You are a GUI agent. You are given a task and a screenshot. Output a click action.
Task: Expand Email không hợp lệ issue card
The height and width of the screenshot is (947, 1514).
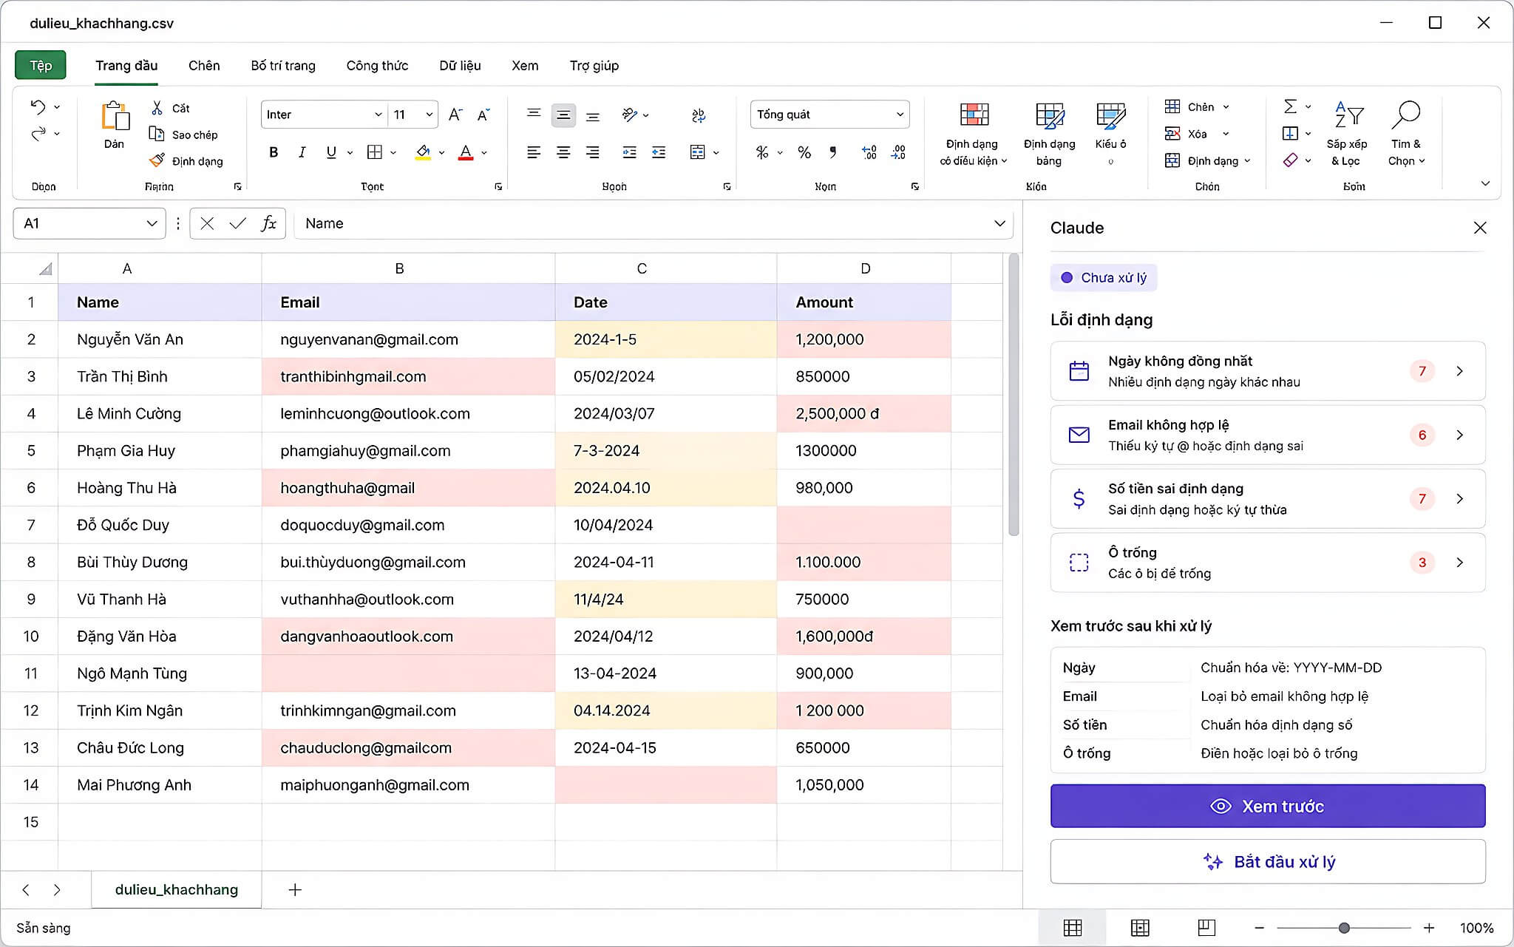pyautogui.click(x=1267, y=435)
